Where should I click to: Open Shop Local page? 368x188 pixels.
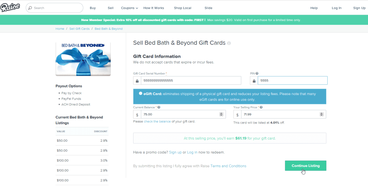tap(183, 8)
